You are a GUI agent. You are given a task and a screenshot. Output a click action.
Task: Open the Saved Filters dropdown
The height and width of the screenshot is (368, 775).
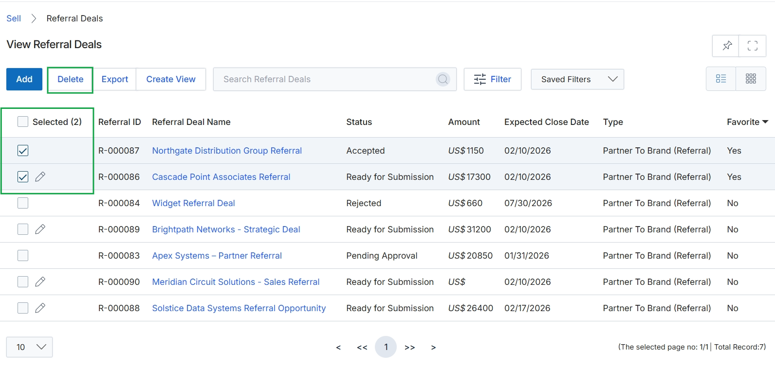[577, 79]
